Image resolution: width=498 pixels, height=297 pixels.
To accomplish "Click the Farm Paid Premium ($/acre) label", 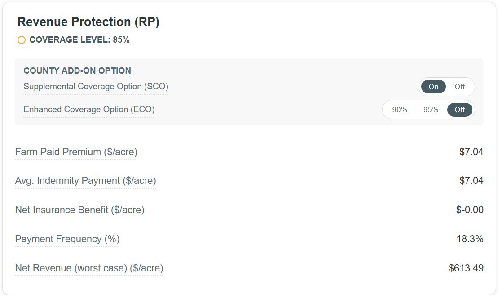I will click(76, 152).
